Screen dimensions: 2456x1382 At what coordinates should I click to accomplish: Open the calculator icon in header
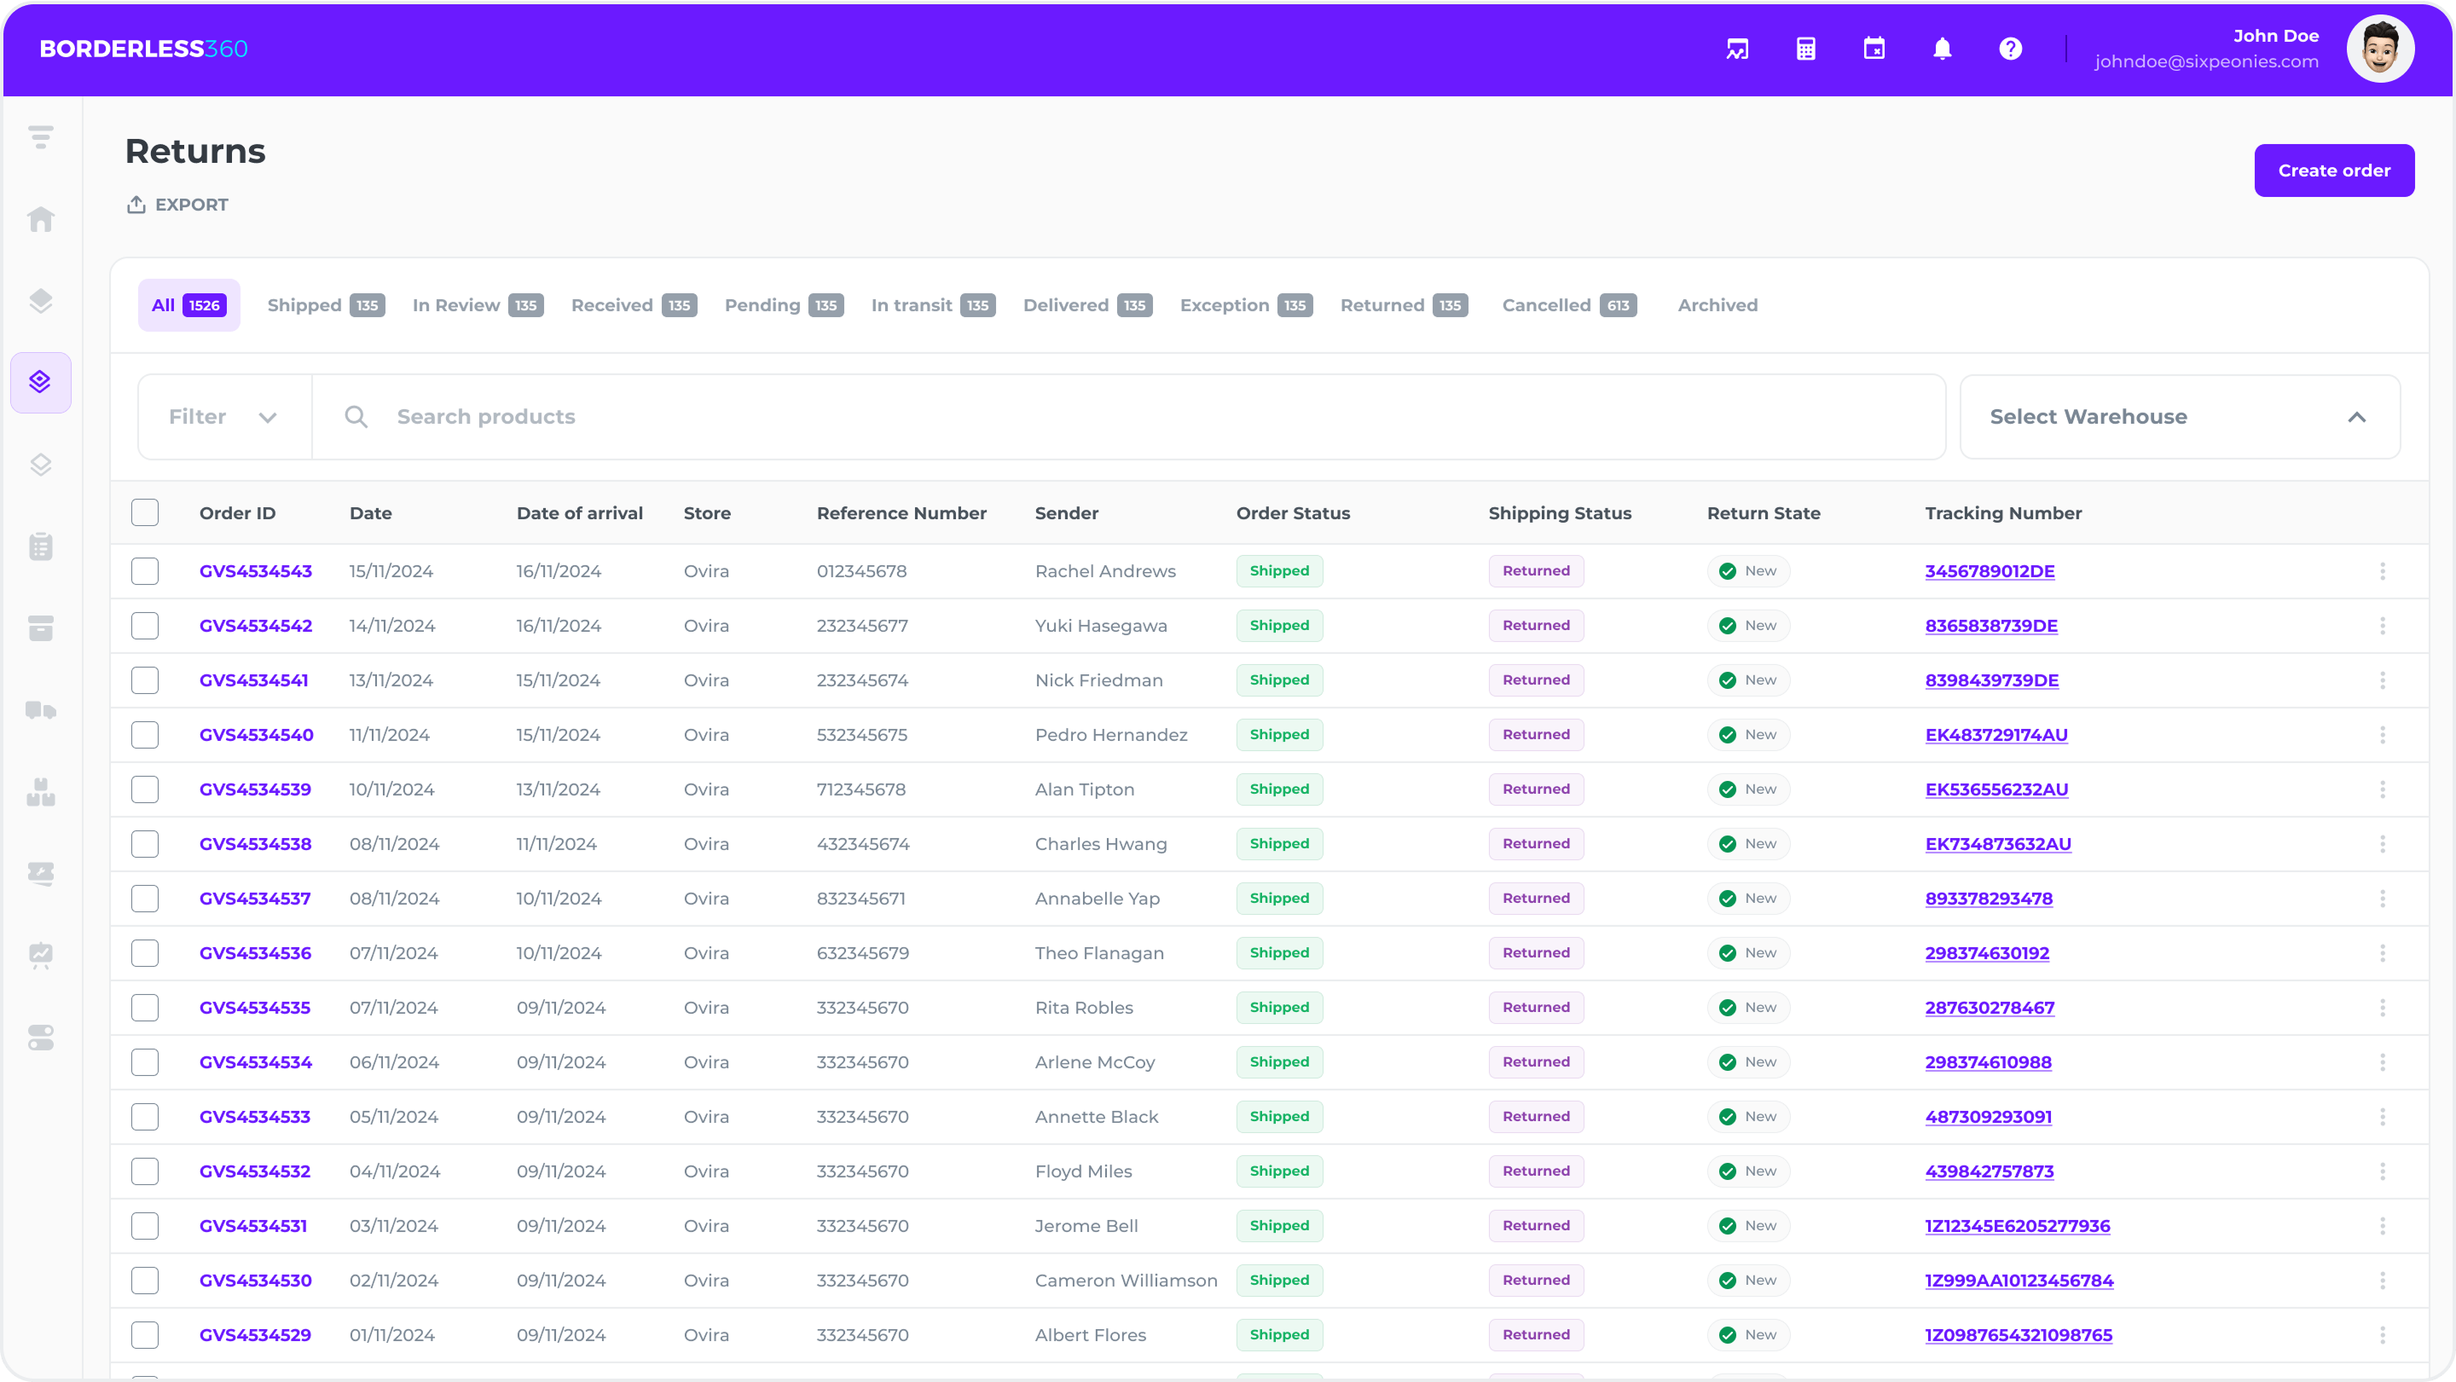(1806, 49)
